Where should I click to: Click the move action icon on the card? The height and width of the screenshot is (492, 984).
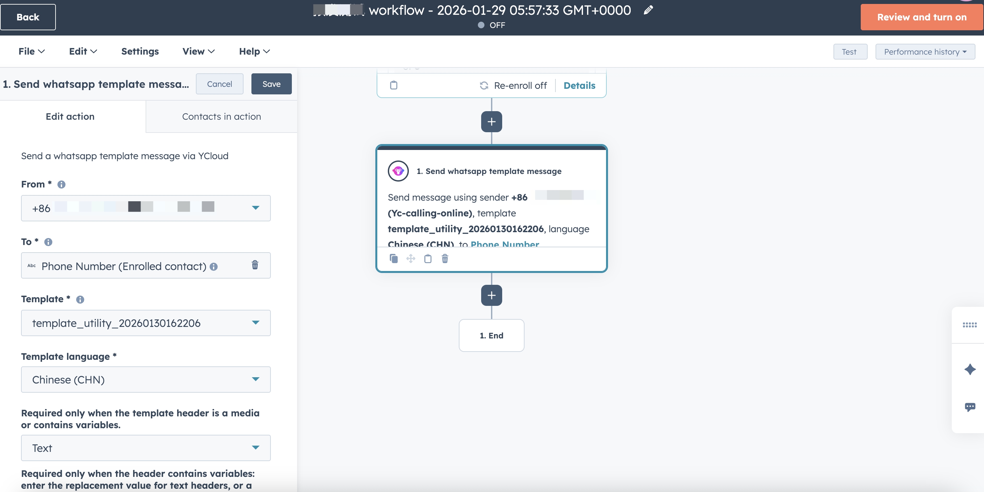point(410,259)
